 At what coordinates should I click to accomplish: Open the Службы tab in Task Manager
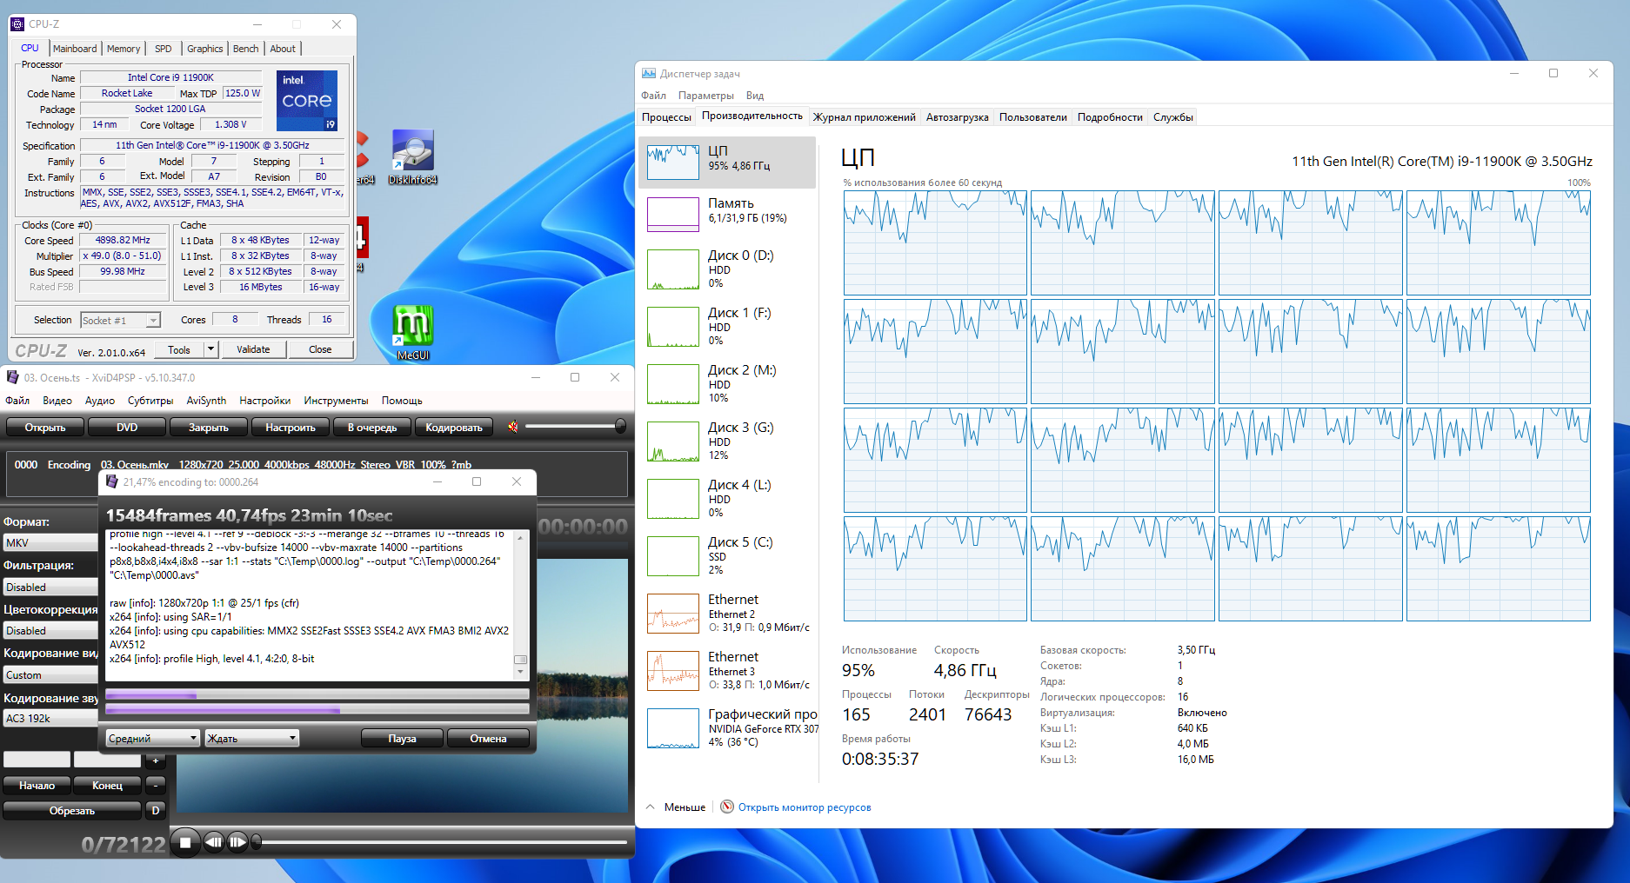click(1172, 117)
